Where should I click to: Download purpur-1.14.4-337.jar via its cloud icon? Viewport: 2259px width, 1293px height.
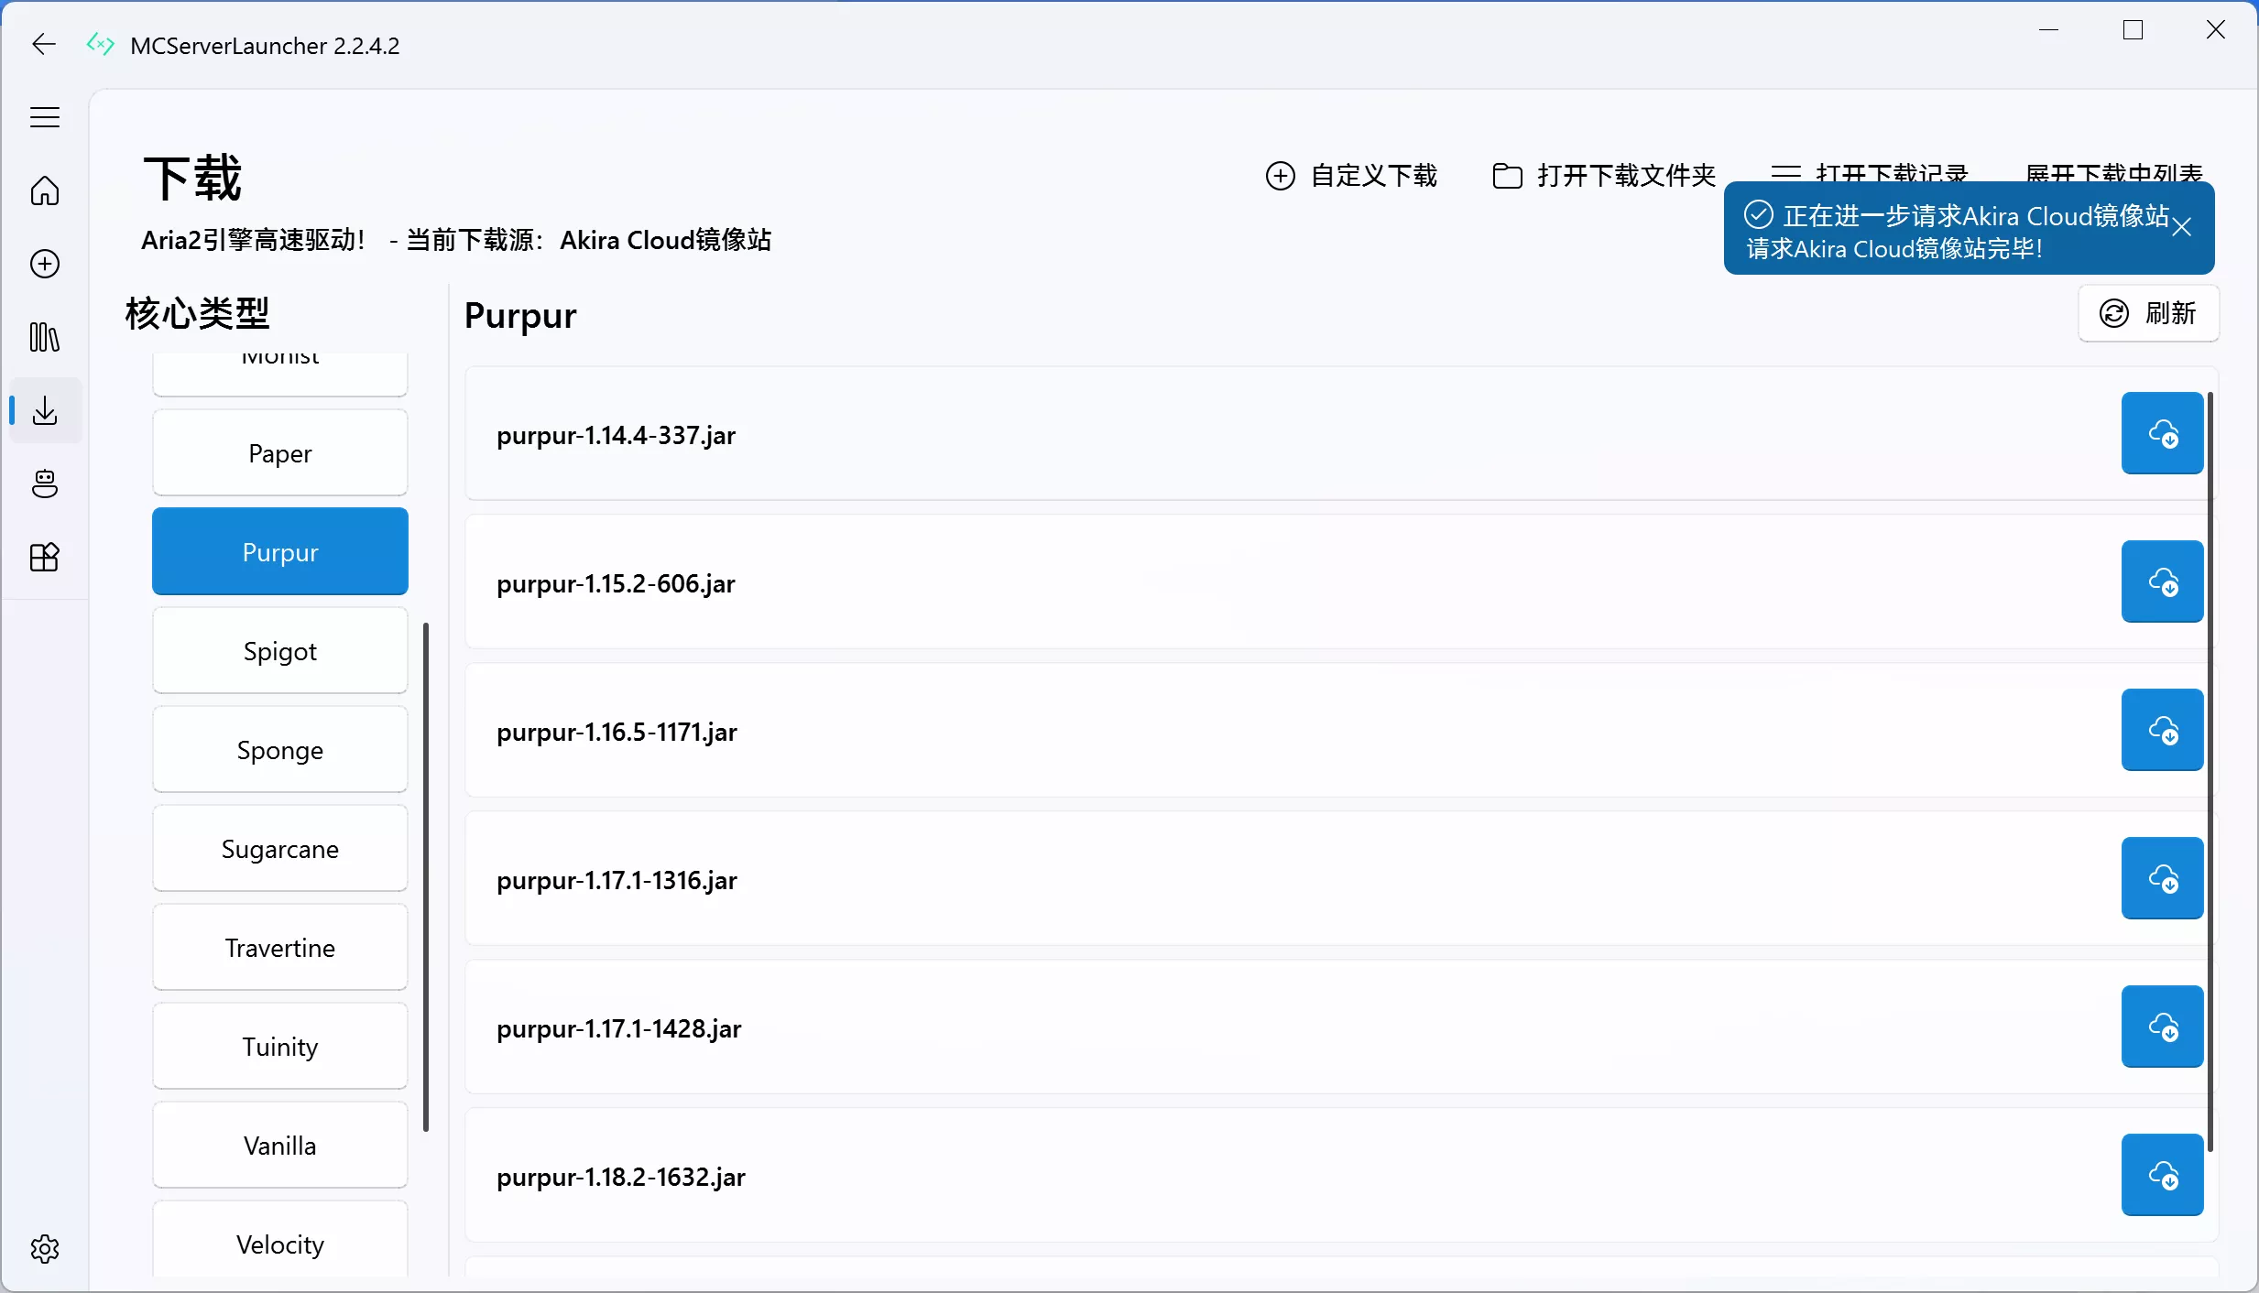point(2162,433)
